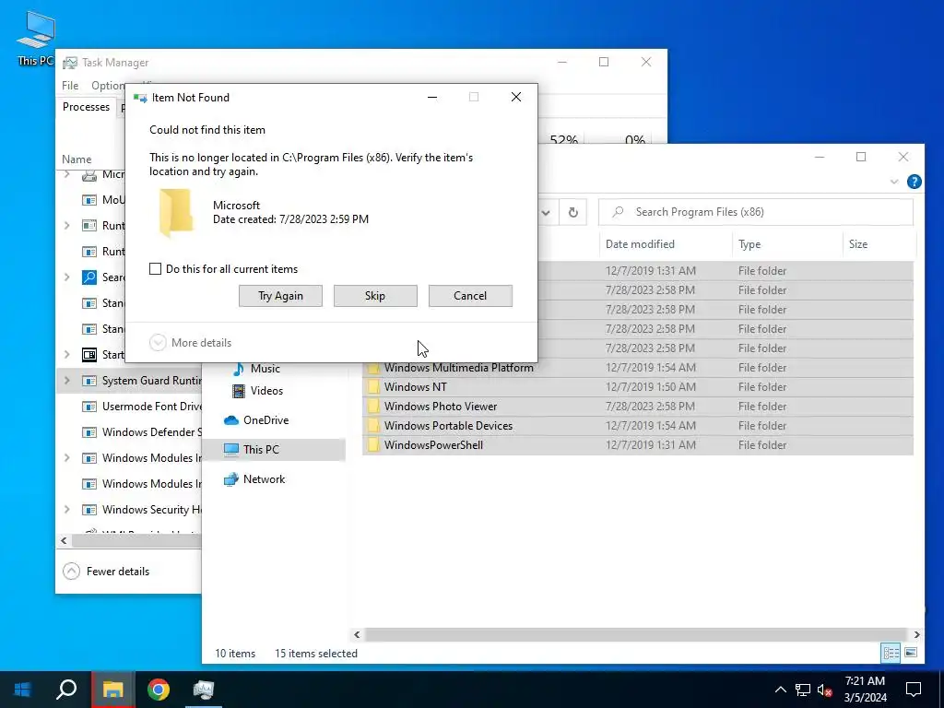
Task: Select Network in the navigation pane
Action: 264,479
